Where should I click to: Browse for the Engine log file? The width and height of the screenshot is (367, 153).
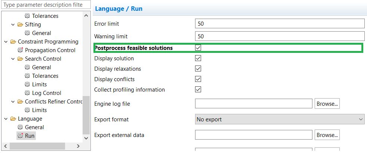click(327, 104)
